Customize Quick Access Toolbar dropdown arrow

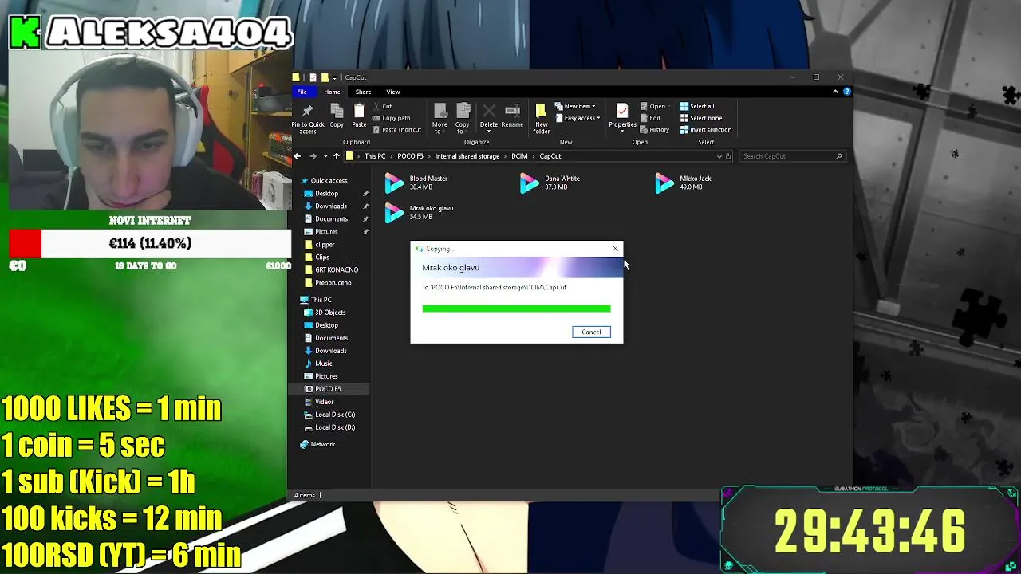tap(334, 77)
